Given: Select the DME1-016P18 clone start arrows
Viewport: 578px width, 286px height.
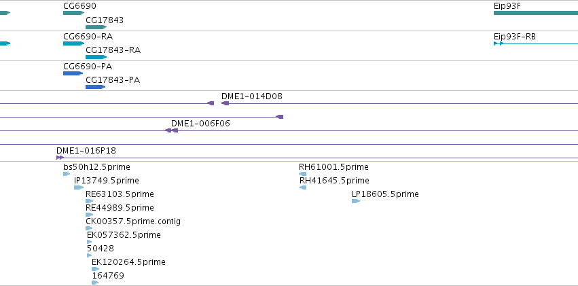Looking at the screenshot, I should 60,158.
